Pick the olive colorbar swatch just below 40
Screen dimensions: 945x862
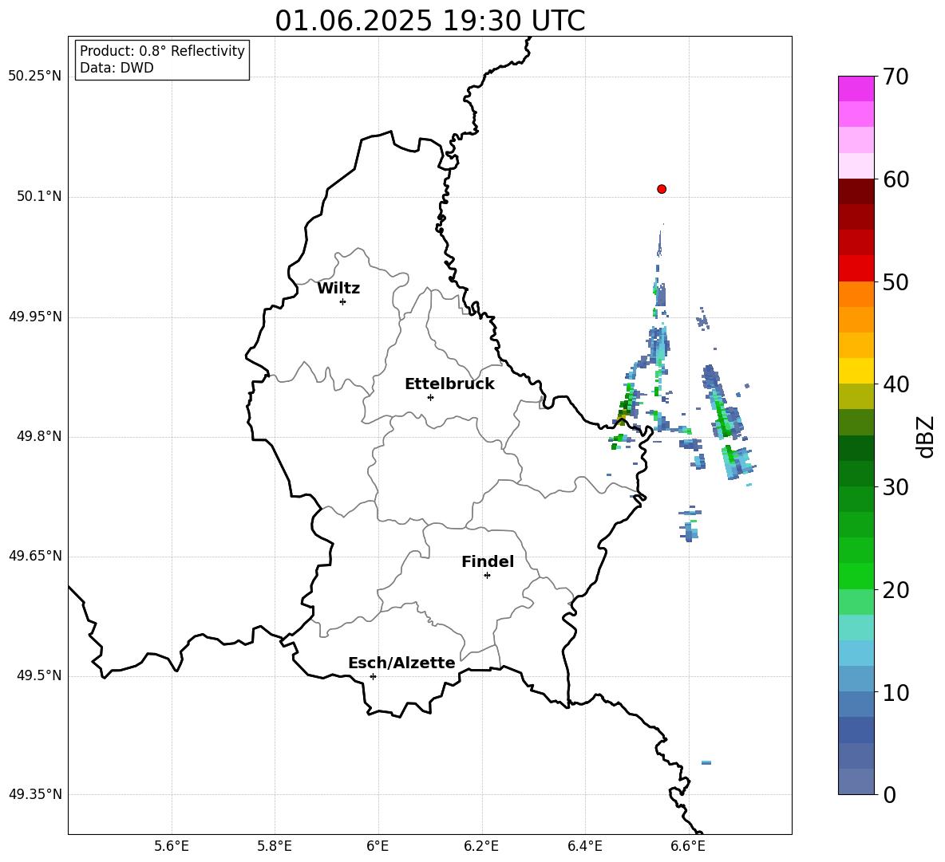[856, 396]
